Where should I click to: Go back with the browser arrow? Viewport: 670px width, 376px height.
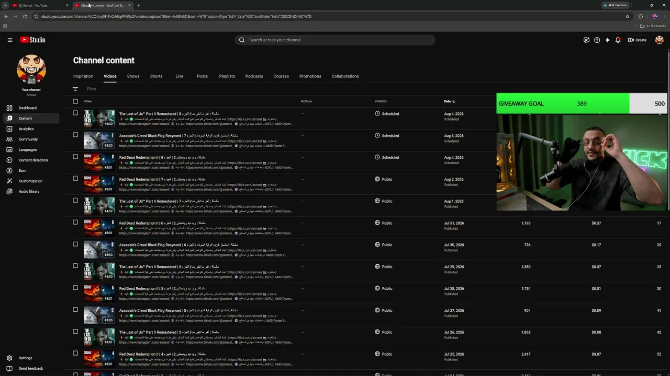tap(6, 16)
